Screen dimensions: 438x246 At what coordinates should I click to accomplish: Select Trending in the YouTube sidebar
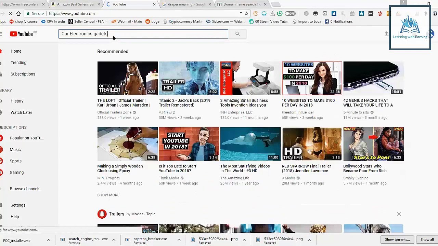[18, 63]
